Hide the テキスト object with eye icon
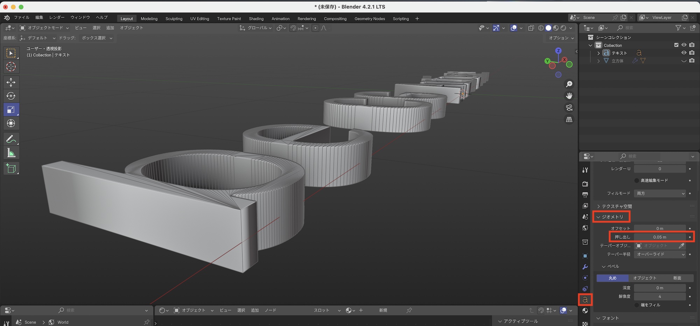700x326 pixels. pyautogui.click(x=684, y=53)
